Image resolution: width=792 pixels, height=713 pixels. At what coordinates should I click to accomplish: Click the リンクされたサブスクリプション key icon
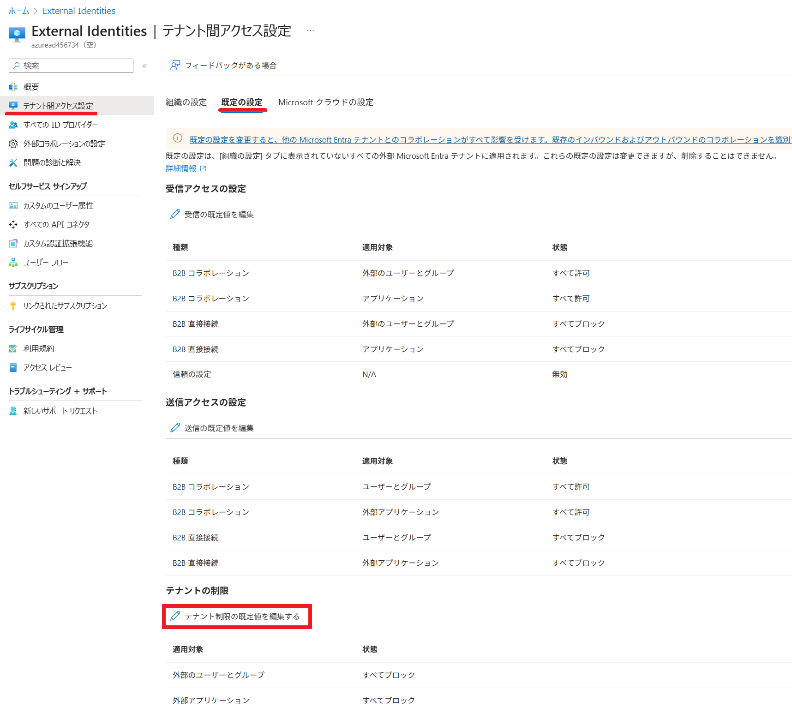[x=13, y=306]
